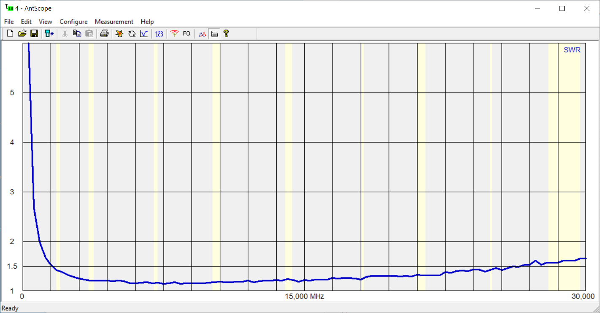600x313 pixels.
Task: Click the graph curve toolbar icon
Action: pos(144,34)
